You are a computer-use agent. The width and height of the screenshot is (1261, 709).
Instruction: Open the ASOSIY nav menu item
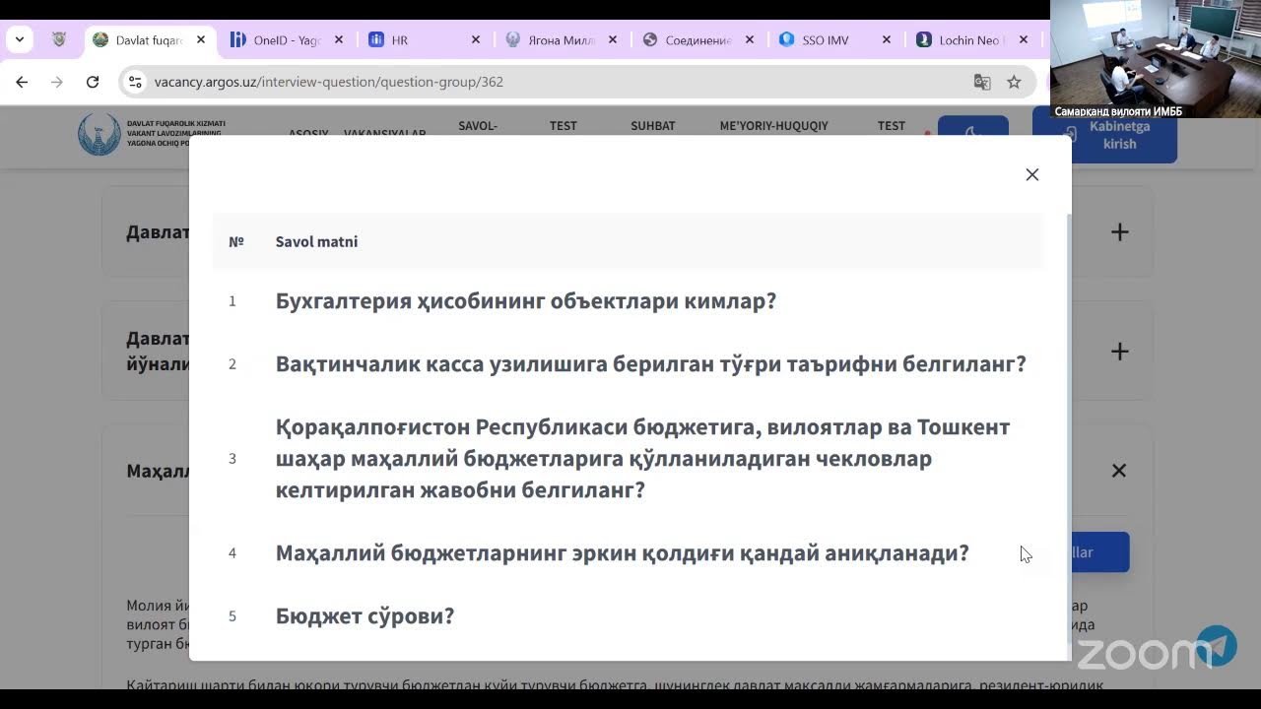[308, 133]
